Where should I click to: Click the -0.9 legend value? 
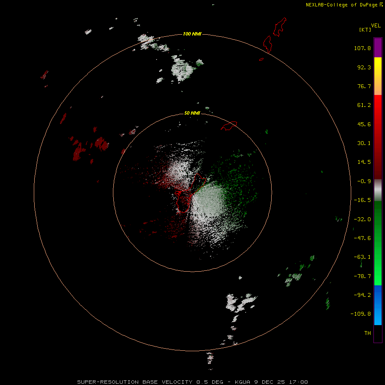tap(364, 181)
